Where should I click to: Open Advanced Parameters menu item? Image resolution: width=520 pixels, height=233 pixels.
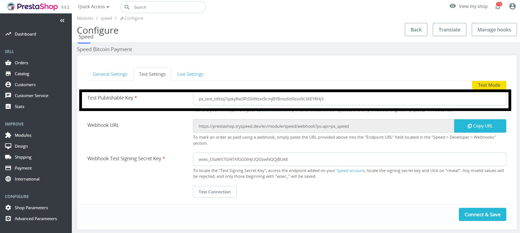pyautogui.click(x=36, y=219)
